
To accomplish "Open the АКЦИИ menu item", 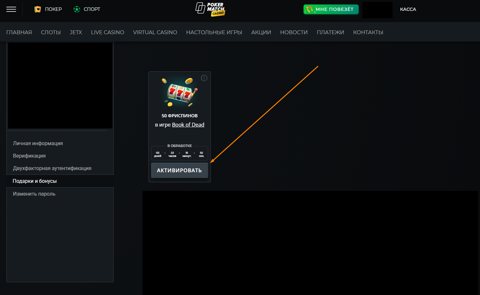I will click(x=261, y=32).
